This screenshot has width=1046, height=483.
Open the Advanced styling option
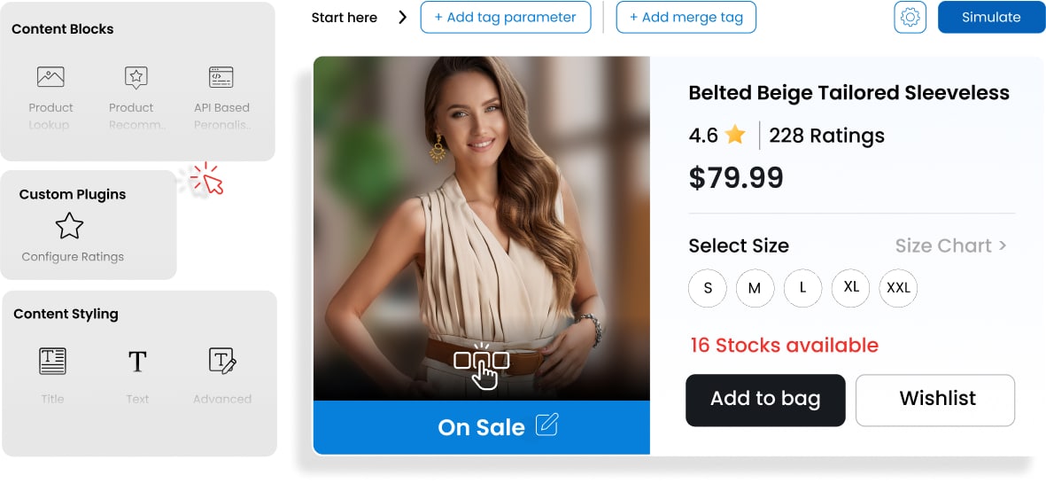tap(222, 361)
